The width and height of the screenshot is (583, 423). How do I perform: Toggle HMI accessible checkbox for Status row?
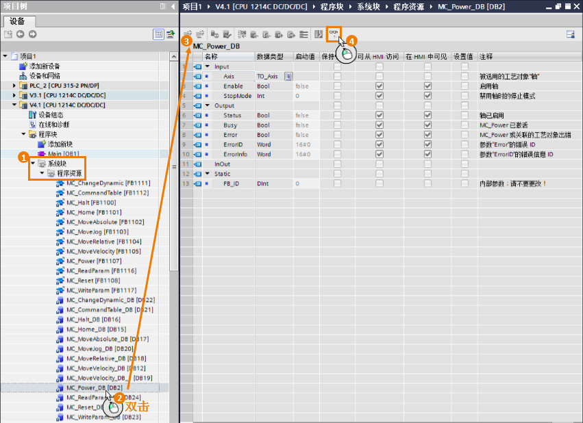pyautogui.click(x=380, y=115)
